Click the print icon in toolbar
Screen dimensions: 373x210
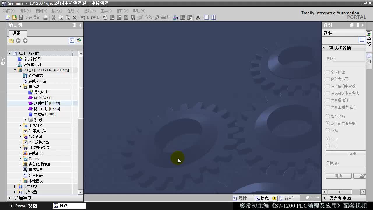45,17
